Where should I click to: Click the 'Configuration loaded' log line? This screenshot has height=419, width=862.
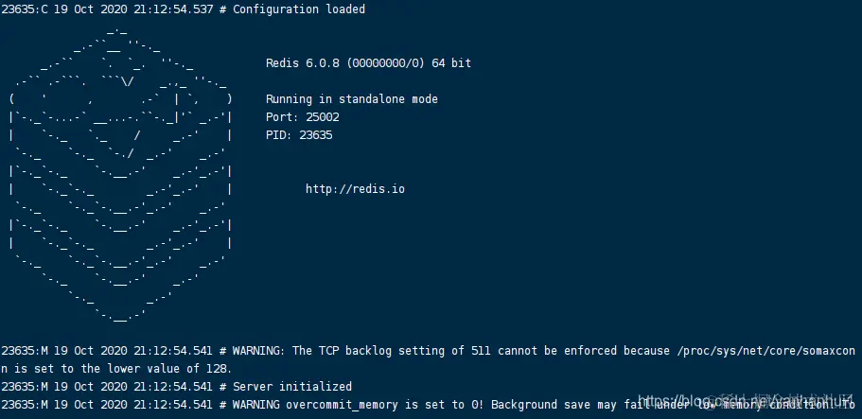(183, 9)
